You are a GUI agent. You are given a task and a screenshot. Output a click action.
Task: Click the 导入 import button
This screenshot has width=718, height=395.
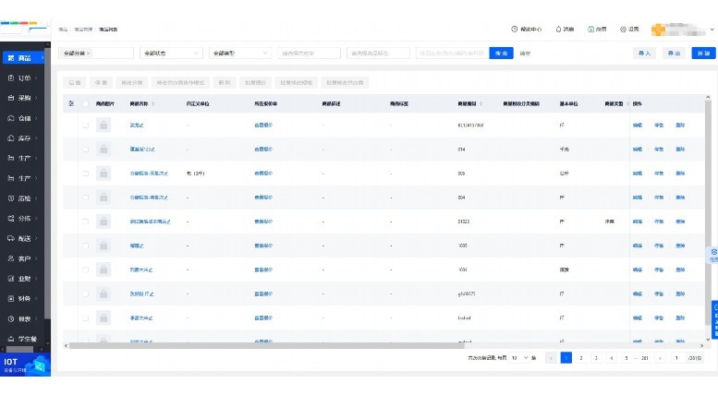pyautogui.click(x=644, y=53)
